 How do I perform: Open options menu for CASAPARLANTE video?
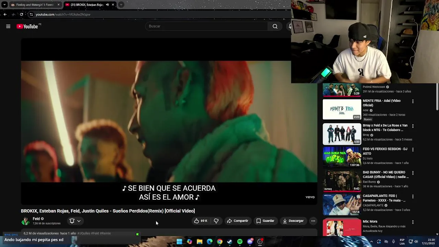(x=413, y=197)
